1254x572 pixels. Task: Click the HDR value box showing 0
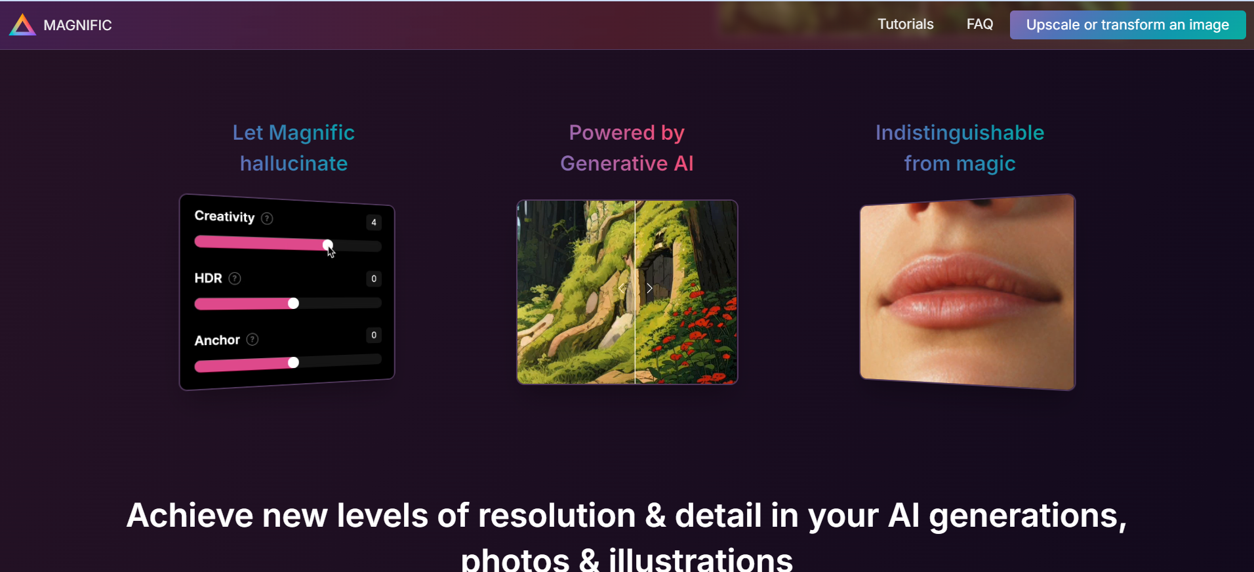(374, 279)
